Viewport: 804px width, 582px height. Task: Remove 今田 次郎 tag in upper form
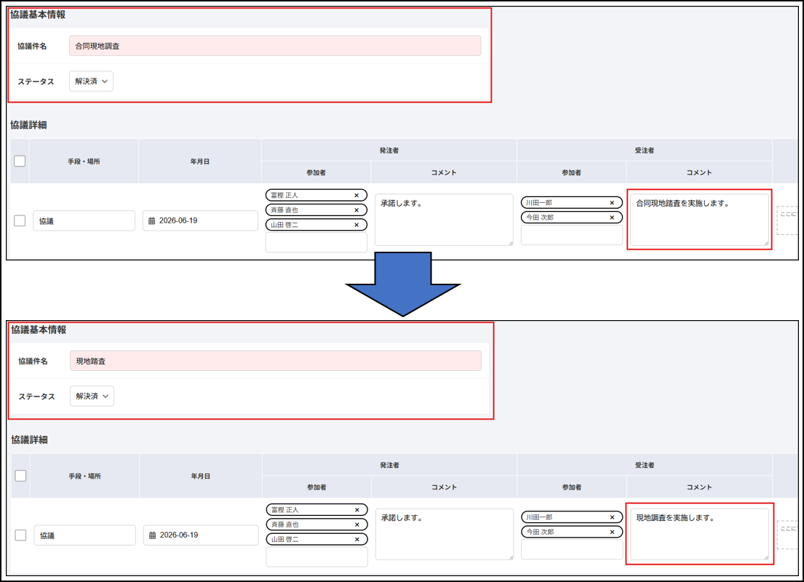coord(612,218)
